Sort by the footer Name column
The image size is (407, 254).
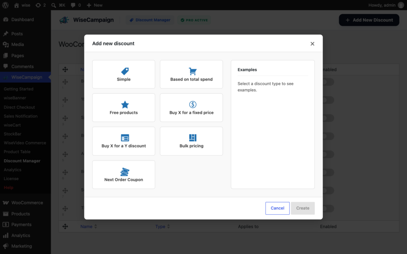pyautogui.click(x=89, y=227)
